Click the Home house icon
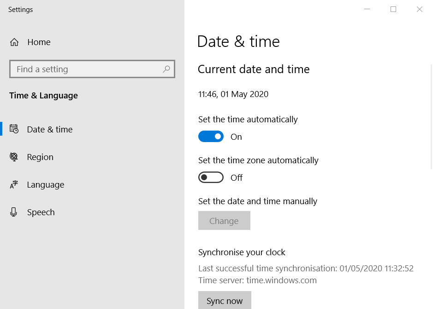 14,42
